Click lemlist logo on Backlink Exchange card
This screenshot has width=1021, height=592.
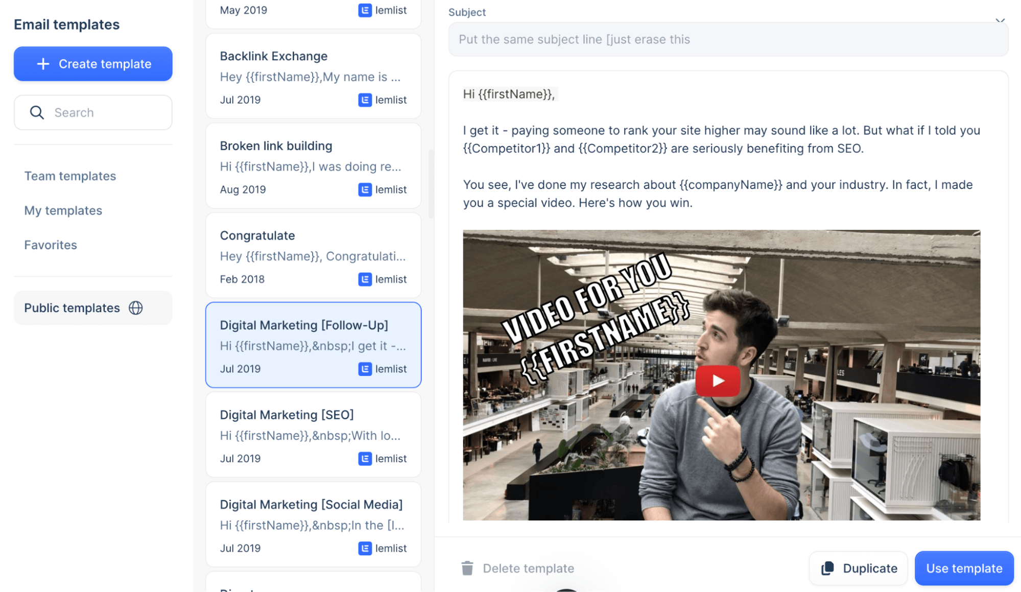click(x=365, y=100)
